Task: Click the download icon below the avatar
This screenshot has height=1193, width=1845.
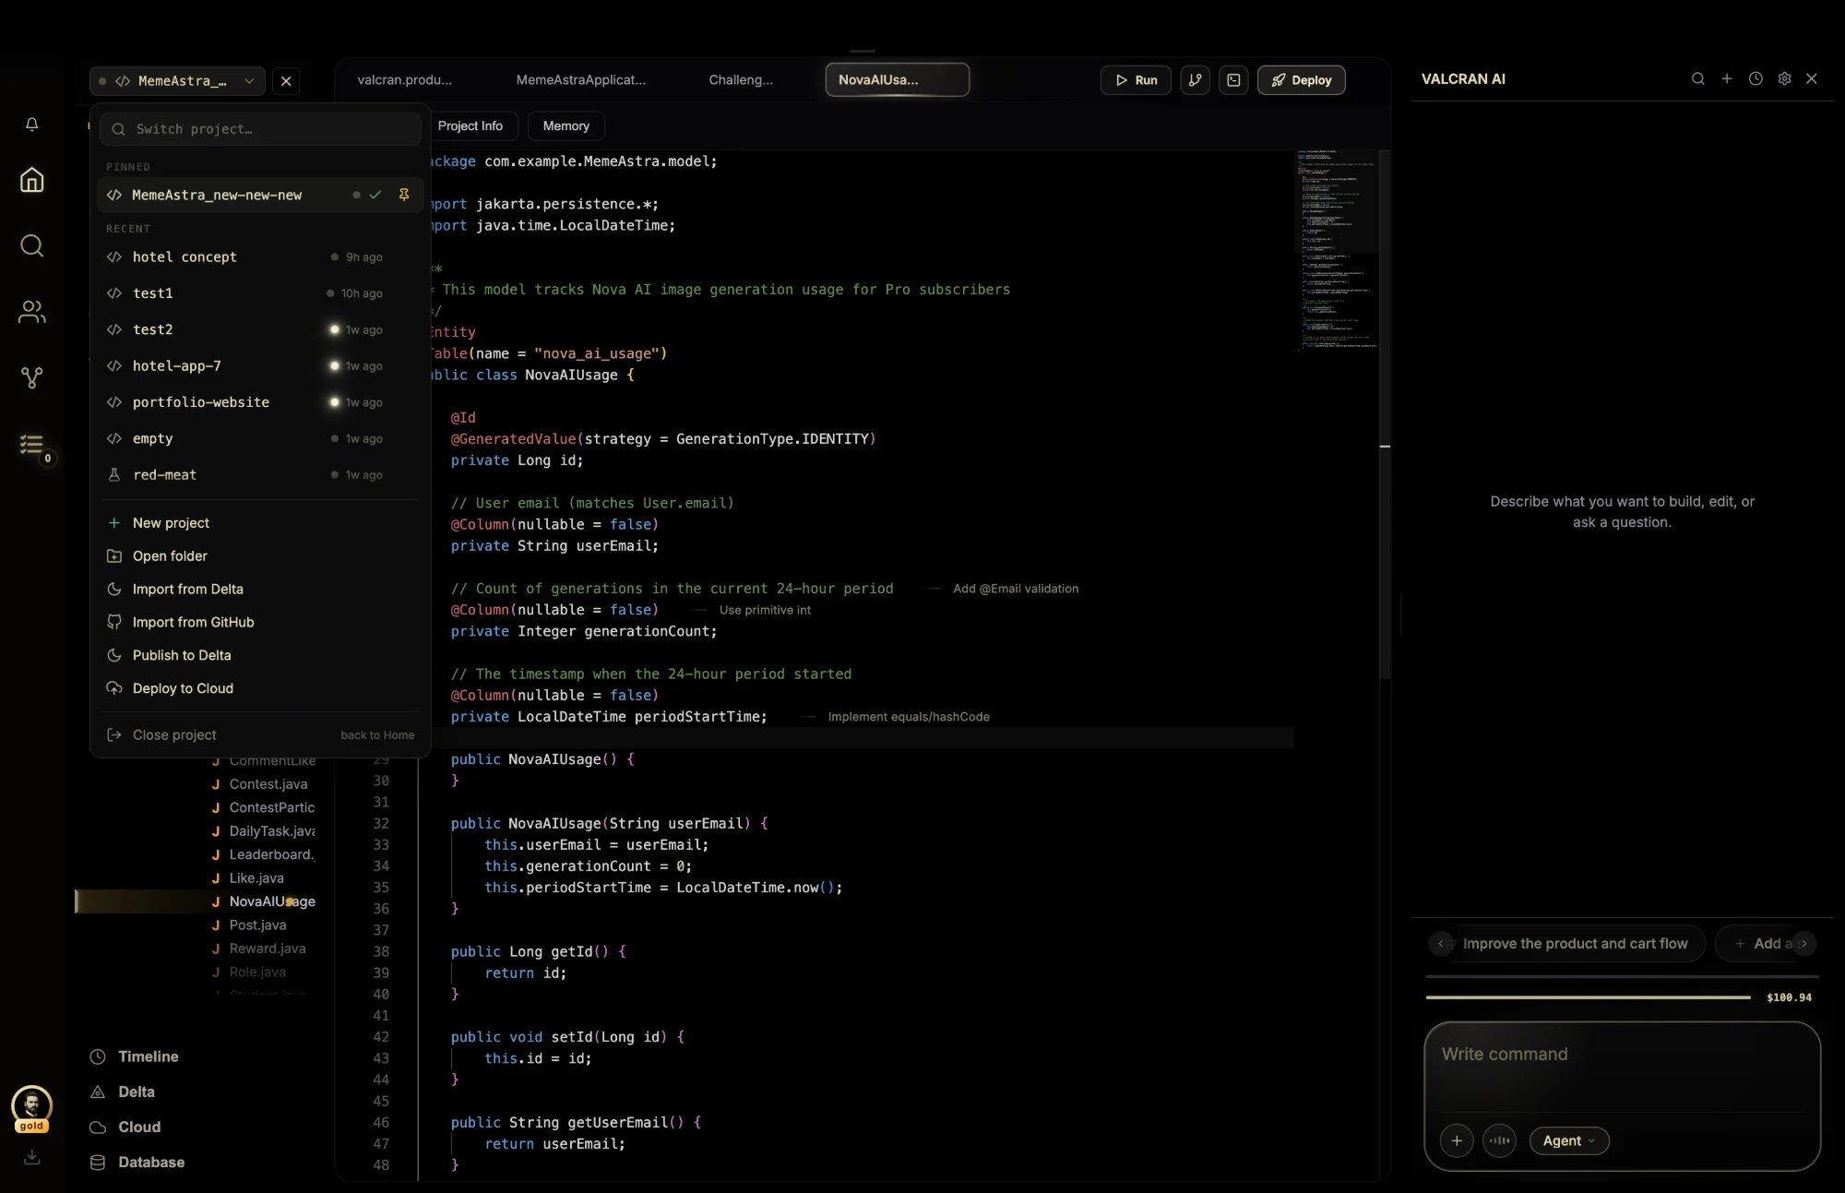Action: [x=32, y=1157]
